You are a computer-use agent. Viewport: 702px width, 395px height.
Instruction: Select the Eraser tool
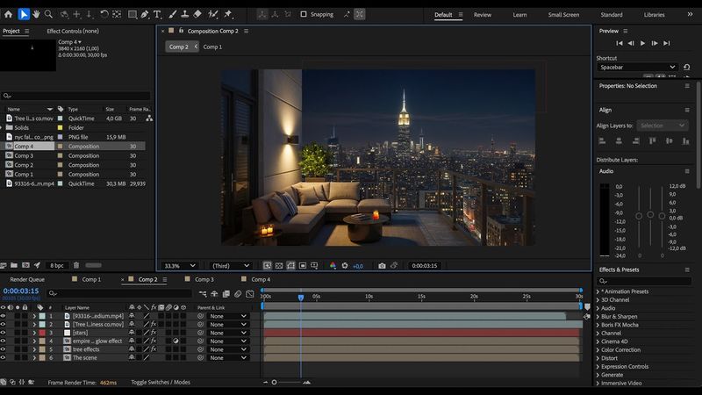point(197,14)
